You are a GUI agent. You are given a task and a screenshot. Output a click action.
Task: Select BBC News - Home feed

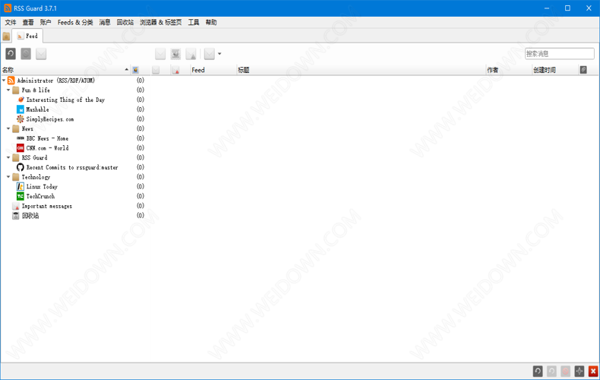pos(47,138)
